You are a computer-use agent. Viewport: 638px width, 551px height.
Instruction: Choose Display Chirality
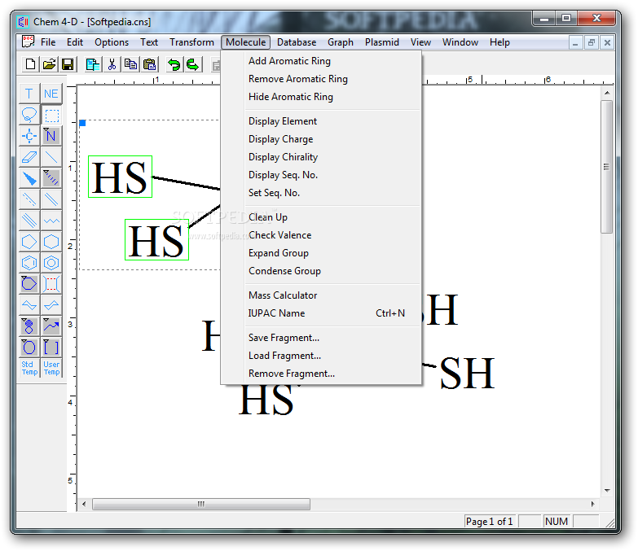click(x=321, y=157)
